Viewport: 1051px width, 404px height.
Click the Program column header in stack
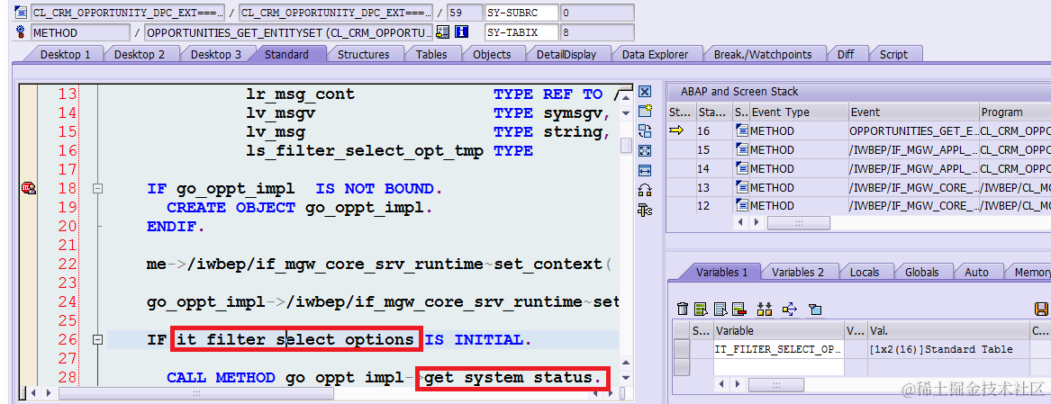coord(1015,112)
